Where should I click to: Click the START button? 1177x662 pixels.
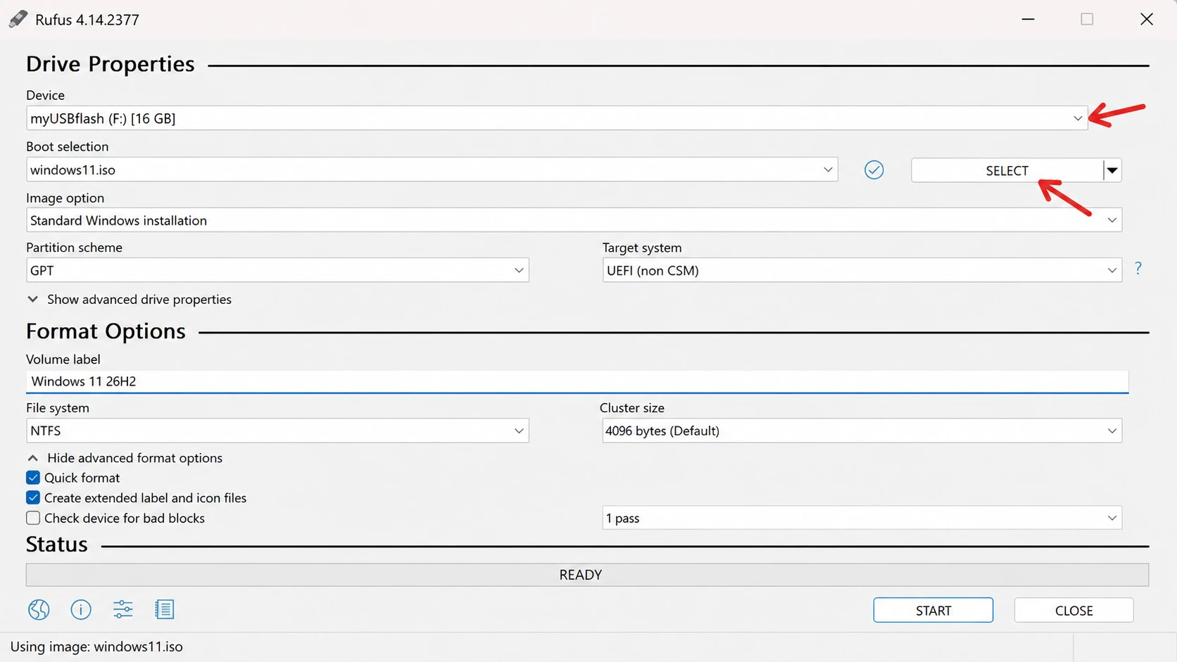933,611
